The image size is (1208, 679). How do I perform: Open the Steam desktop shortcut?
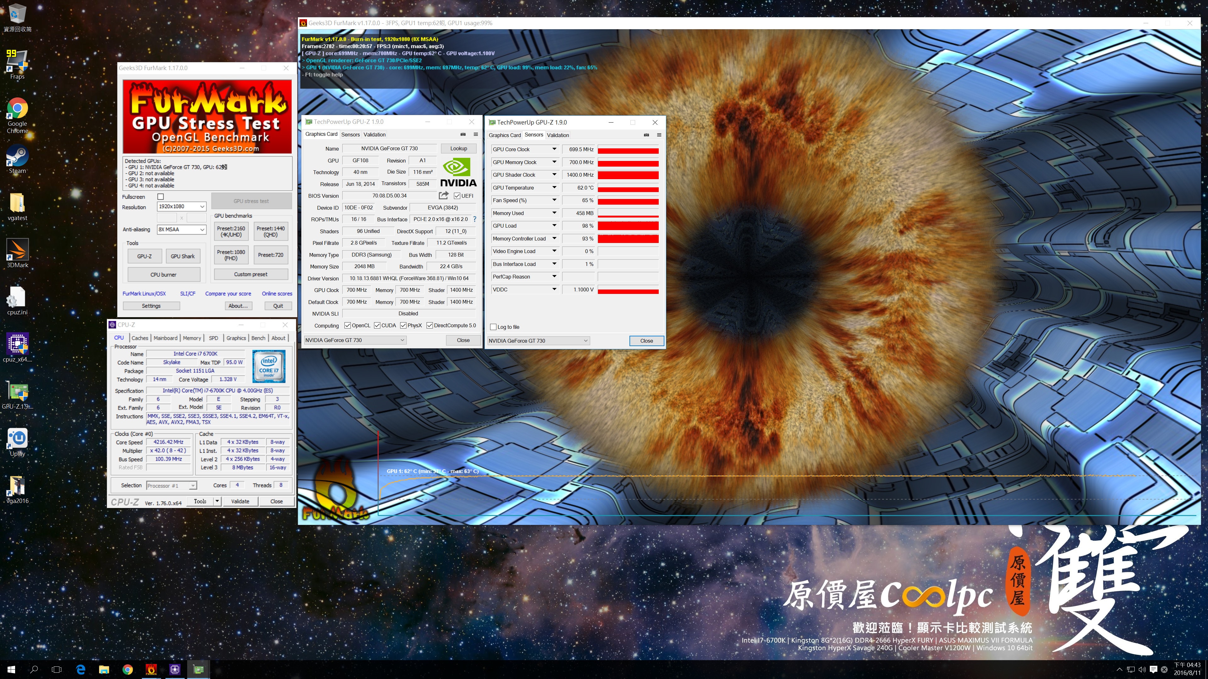17,159
